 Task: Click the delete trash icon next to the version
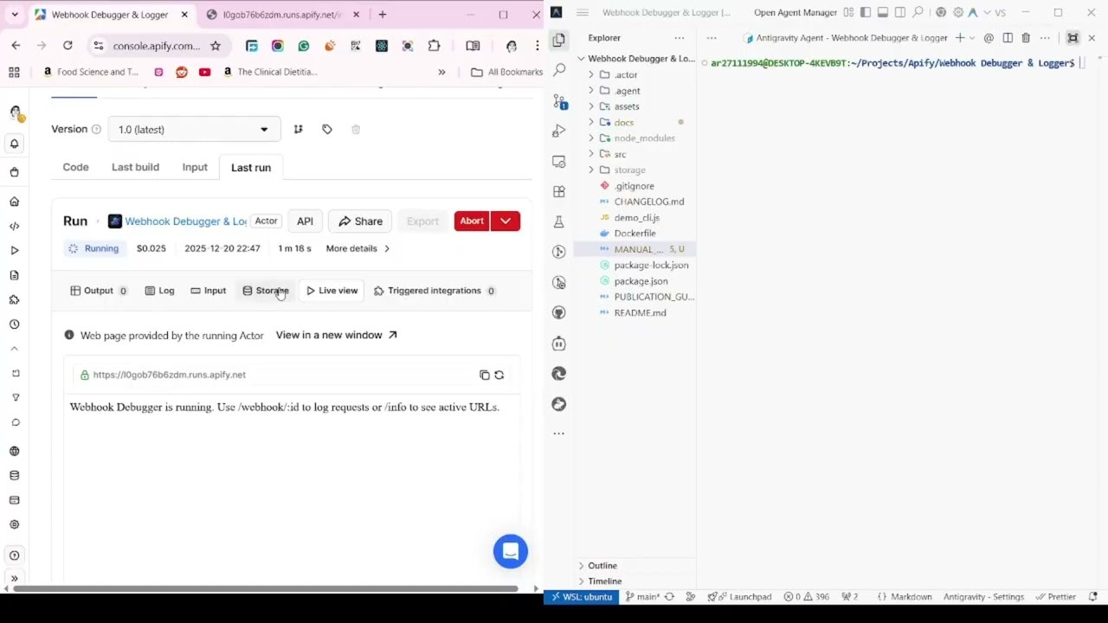(x=355, y=129)
